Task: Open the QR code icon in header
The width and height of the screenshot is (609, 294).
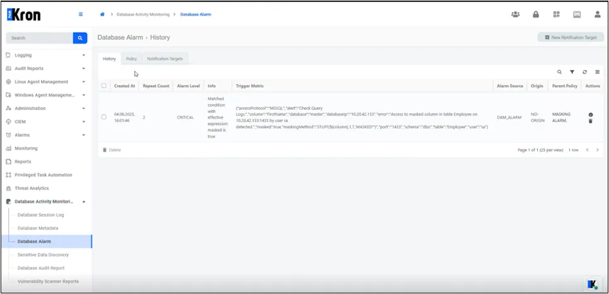Action: [557, 15]
